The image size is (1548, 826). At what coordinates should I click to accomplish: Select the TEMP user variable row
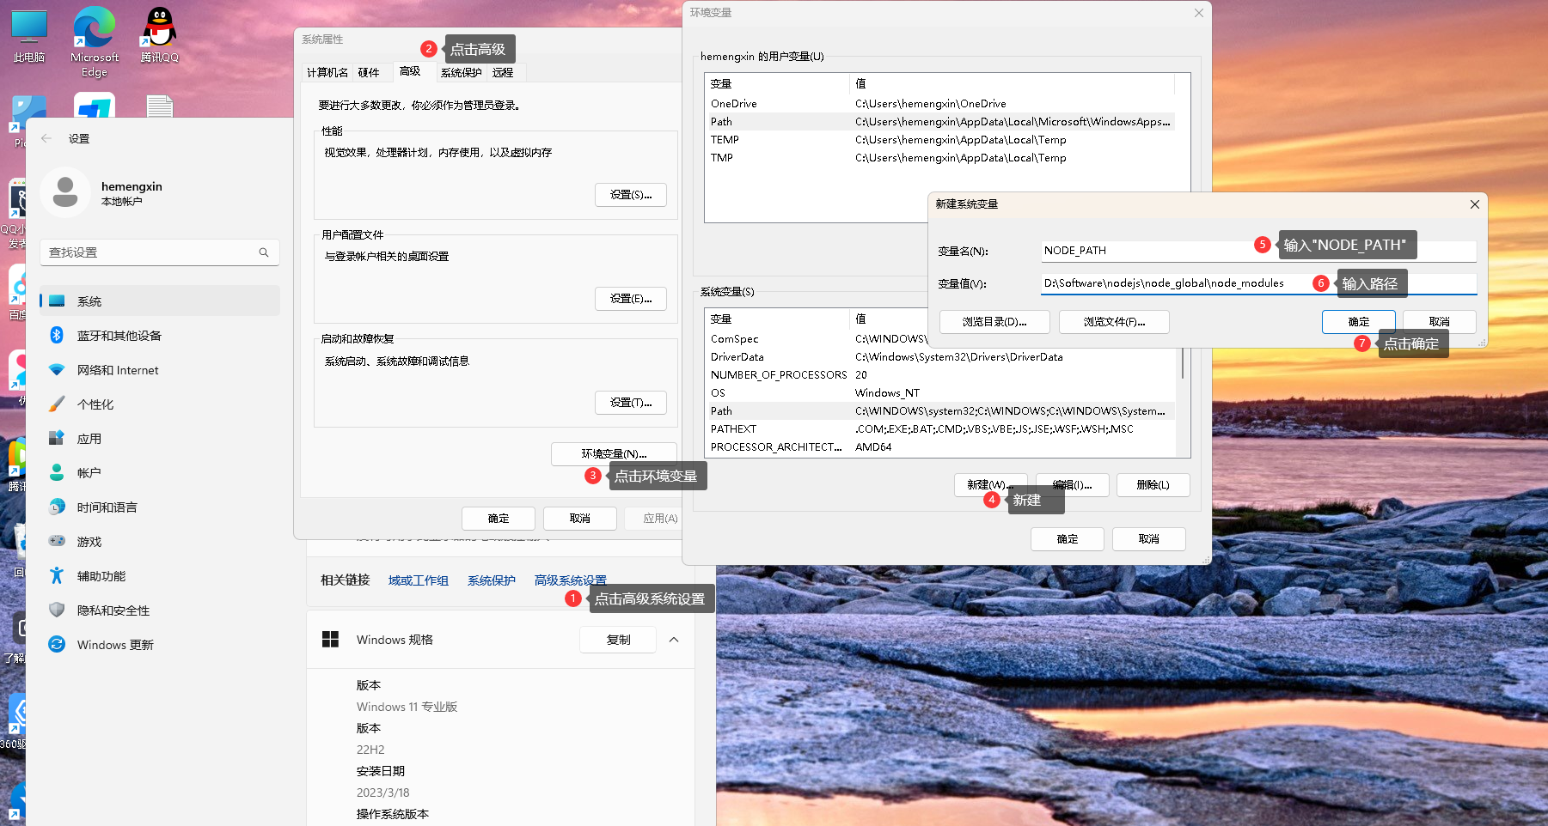pyautogui.click(x=939, y=140)
